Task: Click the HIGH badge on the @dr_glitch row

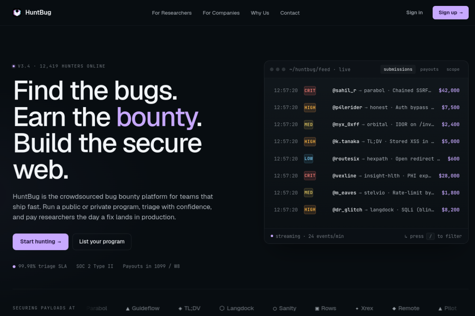Action: tap(310, 210)
